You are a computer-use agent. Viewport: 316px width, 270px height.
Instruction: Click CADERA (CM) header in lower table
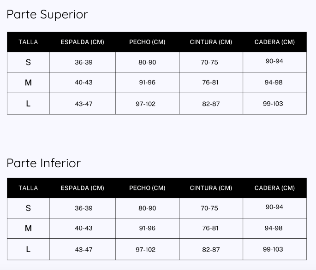274,188
